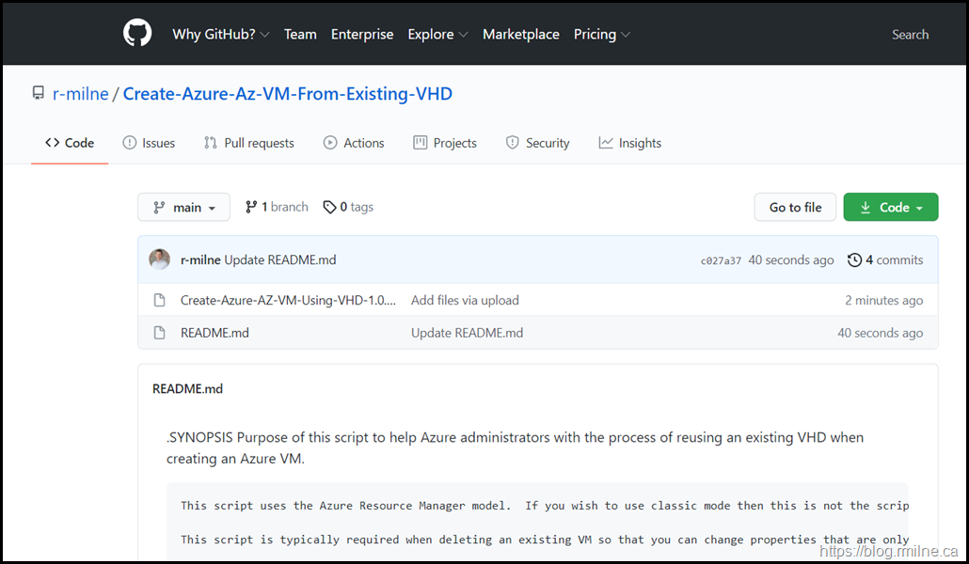
Task: Select the Code tab
Action: click(70, 143)
